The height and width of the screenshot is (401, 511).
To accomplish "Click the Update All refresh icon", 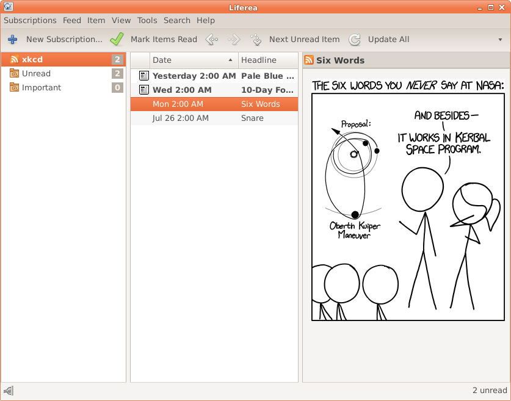I will (x=355, y=40).
